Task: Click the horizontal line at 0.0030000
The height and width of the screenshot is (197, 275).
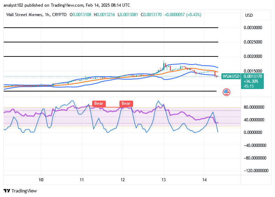Action: 111,28
